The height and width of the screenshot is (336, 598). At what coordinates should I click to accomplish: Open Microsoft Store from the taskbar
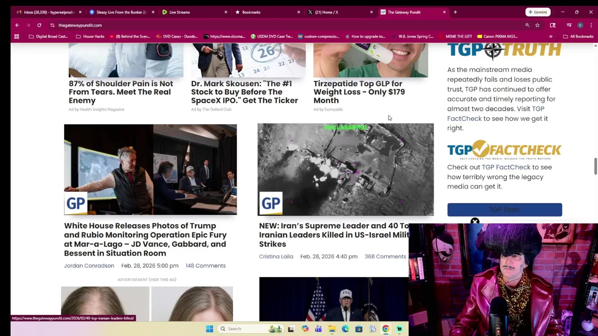pos(359,329)
